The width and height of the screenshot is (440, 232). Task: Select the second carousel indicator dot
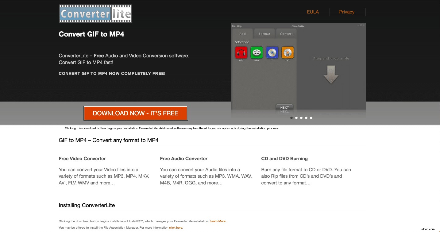coord(296,118)
